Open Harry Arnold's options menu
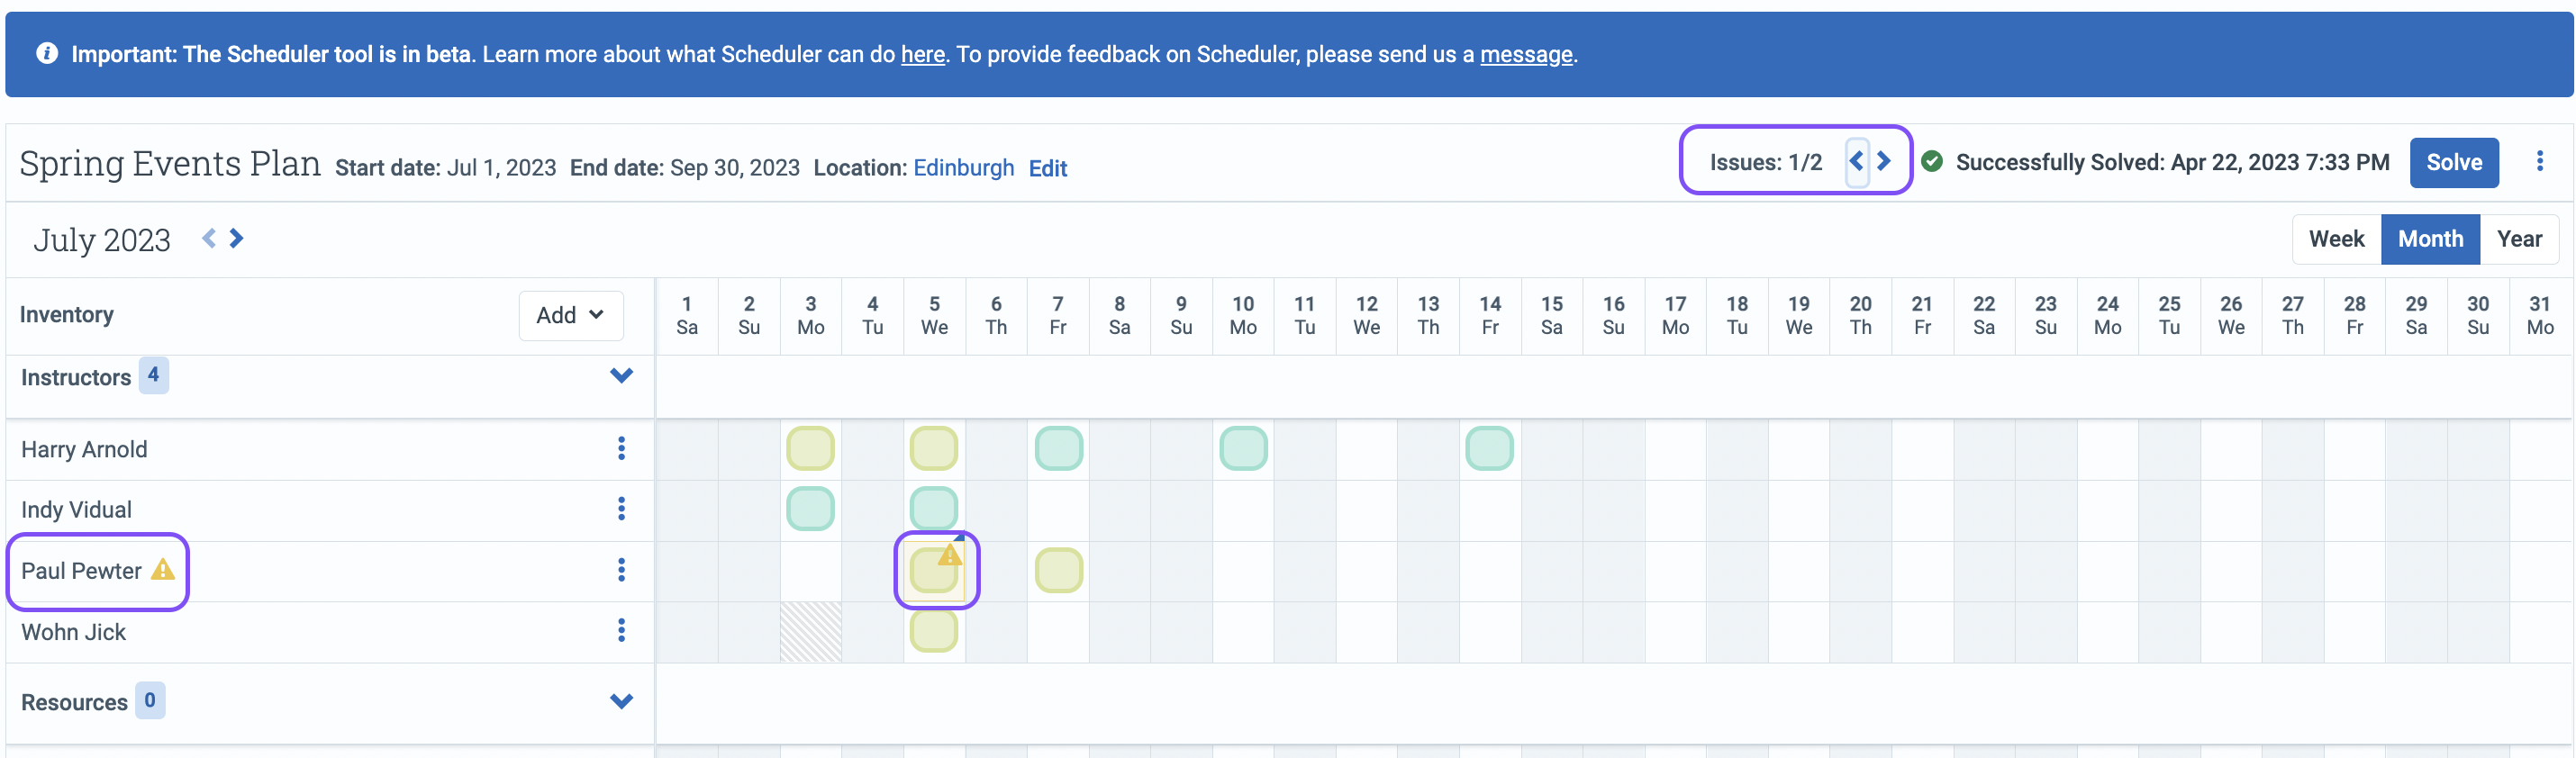The image size is (2576, 758). pyautogui.click(x=621, y=448)
